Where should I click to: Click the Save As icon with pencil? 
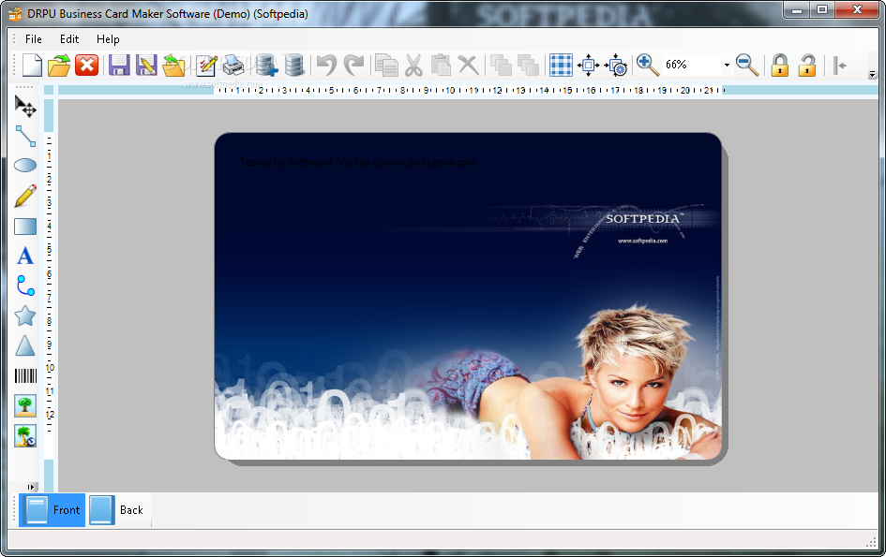click(146, 65)
